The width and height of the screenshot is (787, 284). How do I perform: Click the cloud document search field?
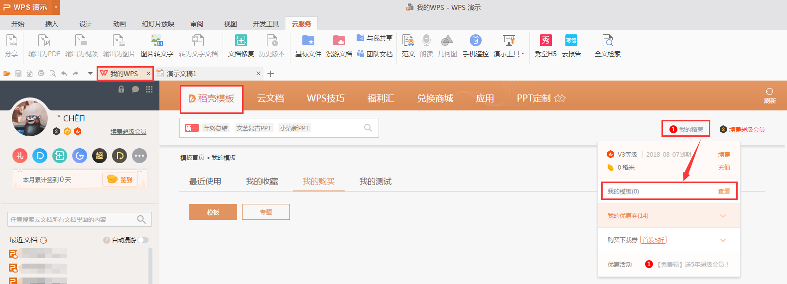72,219
